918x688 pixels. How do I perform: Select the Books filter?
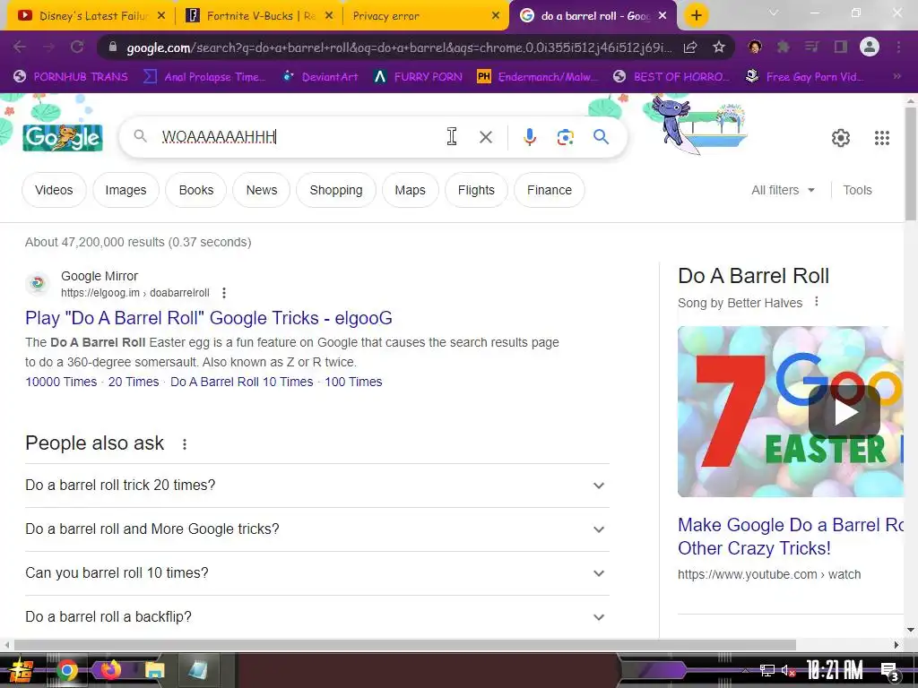pyautogui.click(x=196, y=190)
